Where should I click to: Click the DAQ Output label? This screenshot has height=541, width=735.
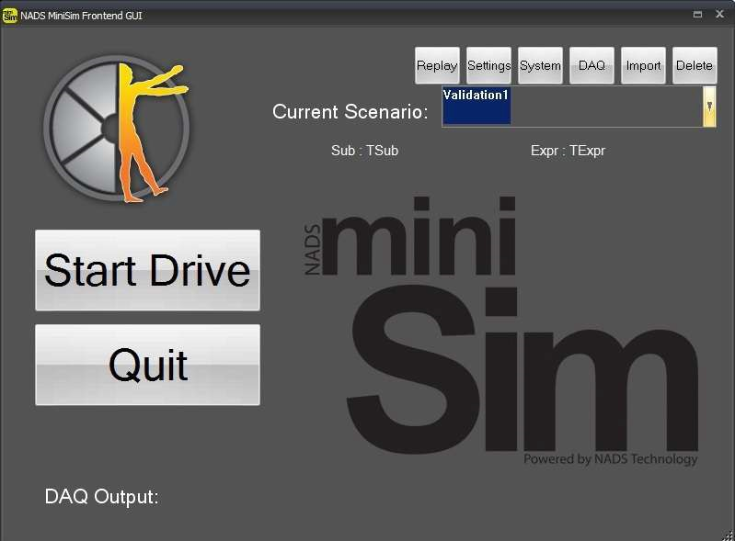coord(102,497)
